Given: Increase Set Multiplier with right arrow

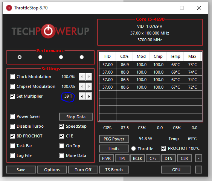Looking at the screenshot, I should pyautogui.click(x=89, y=96).
